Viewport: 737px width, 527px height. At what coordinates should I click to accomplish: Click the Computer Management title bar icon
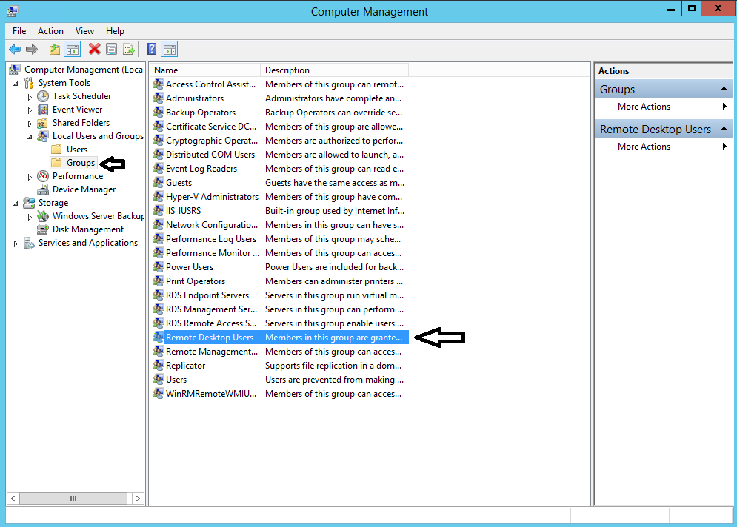13,11
